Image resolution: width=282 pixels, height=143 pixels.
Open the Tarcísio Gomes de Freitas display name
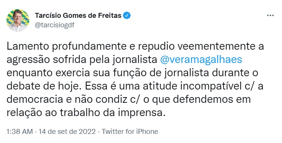pyautogui.click(x=78, y=16)
